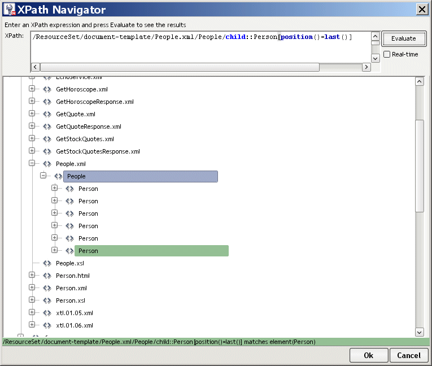This screenshot has width=432, height=366.
Task: Expand the xtl.01.05.xml node
Action: (32, 312)
